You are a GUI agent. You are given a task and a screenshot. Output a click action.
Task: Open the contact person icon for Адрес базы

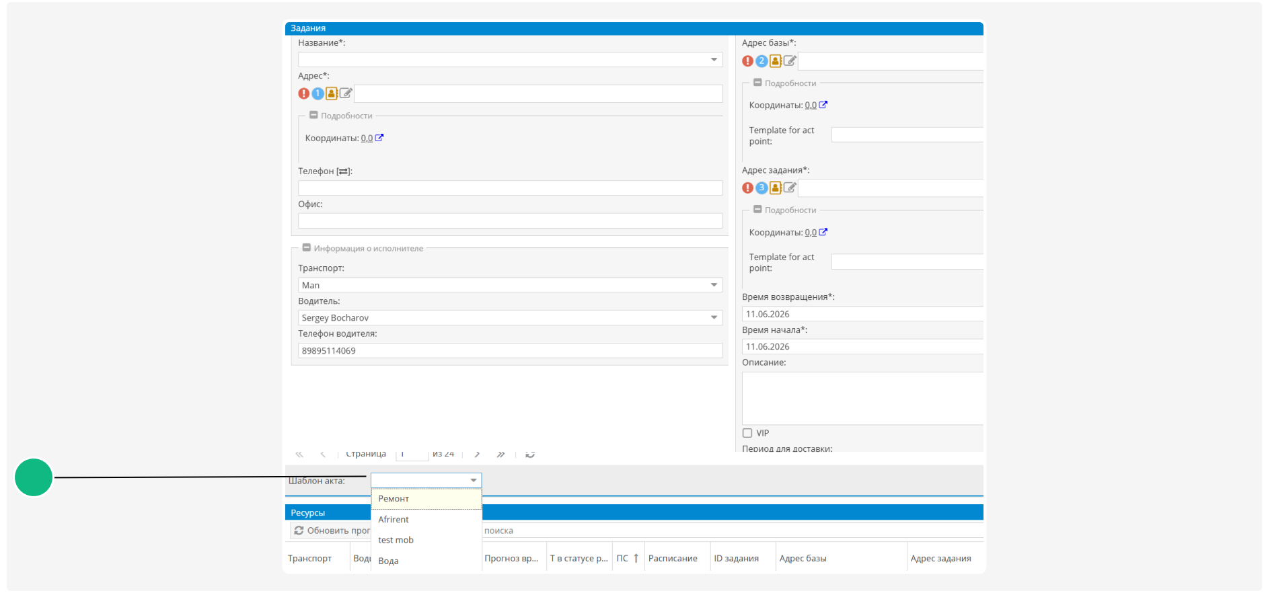click(x=776, y=61)
